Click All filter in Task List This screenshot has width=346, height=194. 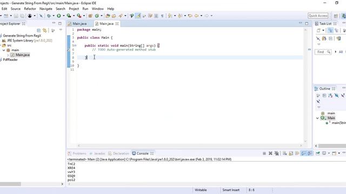[x=341, y=52]
